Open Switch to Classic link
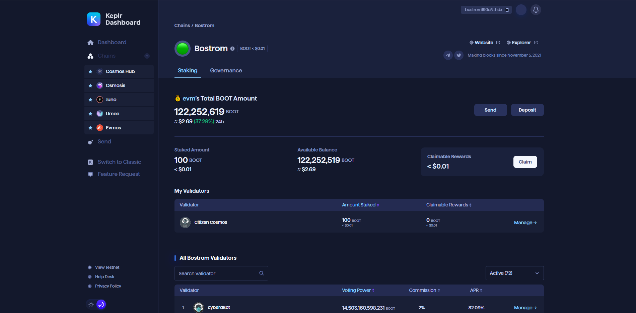 [x=119, y=162]
